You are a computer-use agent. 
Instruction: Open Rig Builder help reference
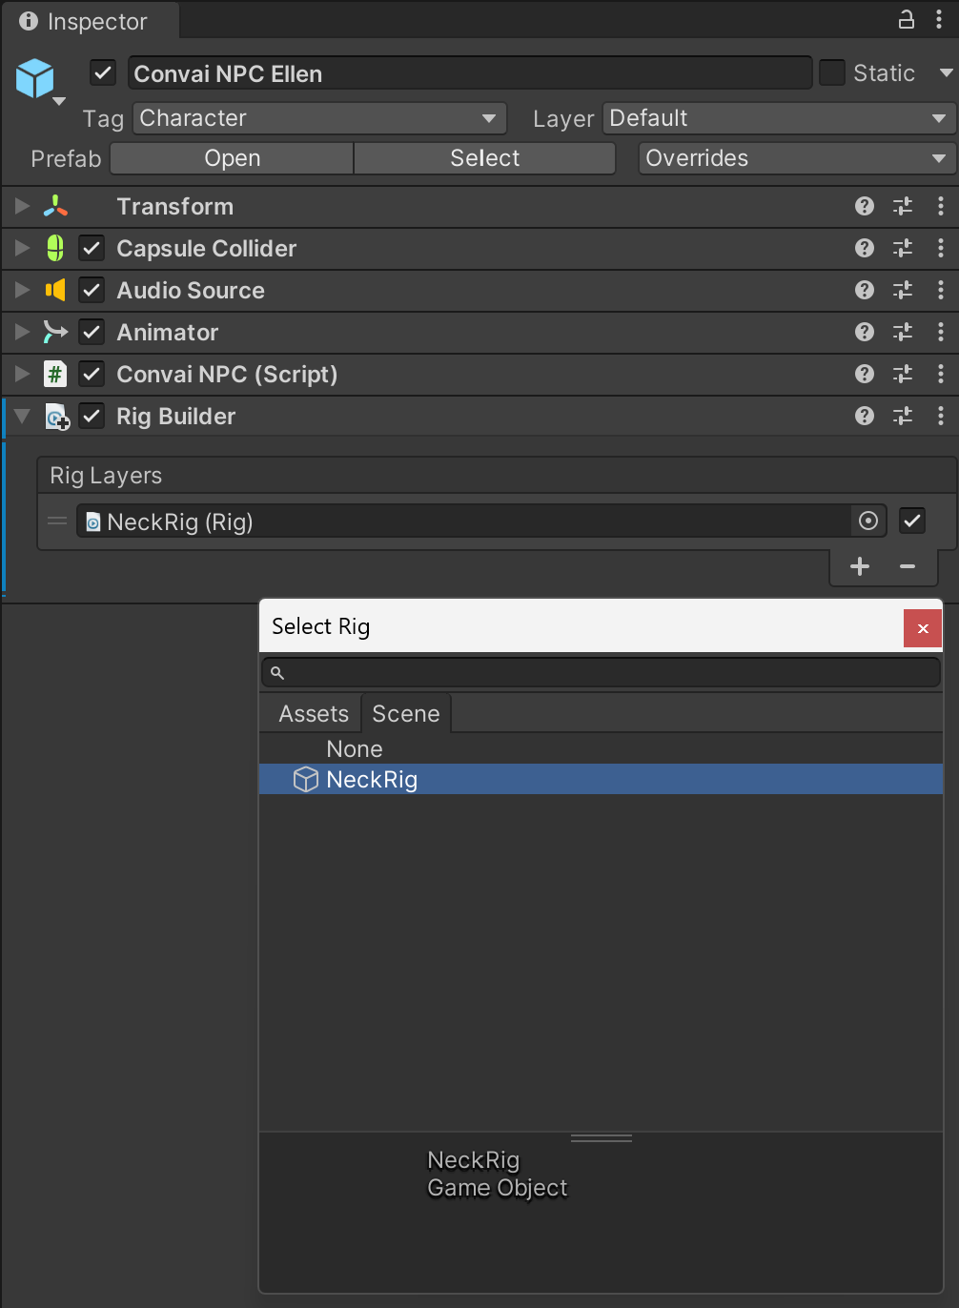865,416
